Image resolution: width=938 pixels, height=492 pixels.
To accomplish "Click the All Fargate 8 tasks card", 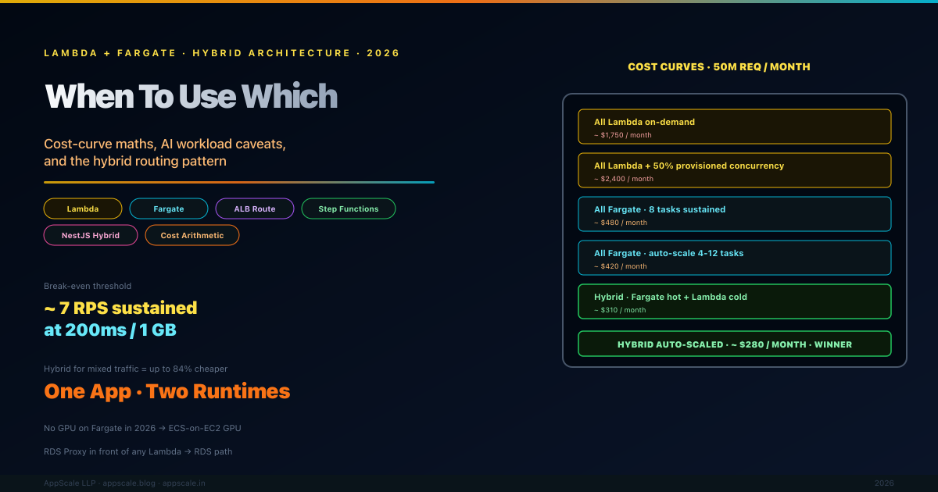I will 734,214.
